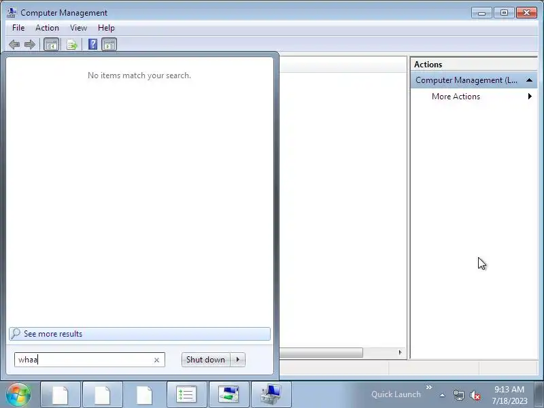Click See more results in Start menu

click(139, 334)
